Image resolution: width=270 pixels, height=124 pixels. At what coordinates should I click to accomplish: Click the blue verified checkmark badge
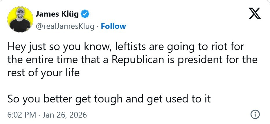[x=85, y=14]
